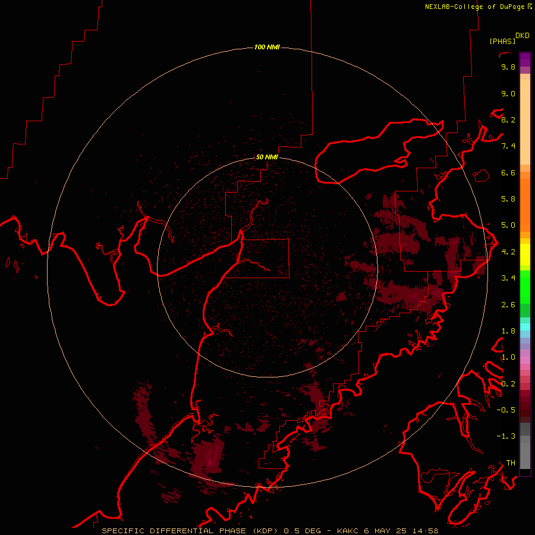This screenshot has width=535, height=535.
Task: Click the -0.5 color scale value
Action: [x=506, y=410]
